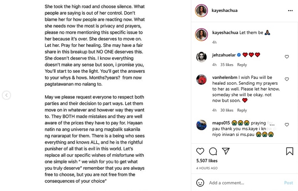Open vanhelenbm's profile avatar
This screenshot has height=191, width=298.
201,79
